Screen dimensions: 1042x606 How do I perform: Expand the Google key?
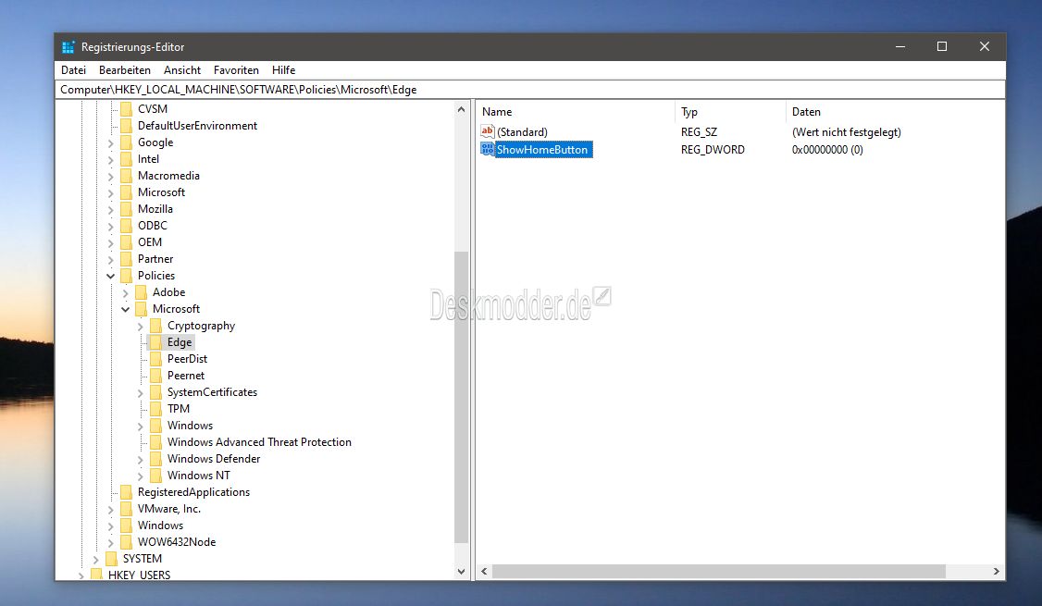(110, 142)
